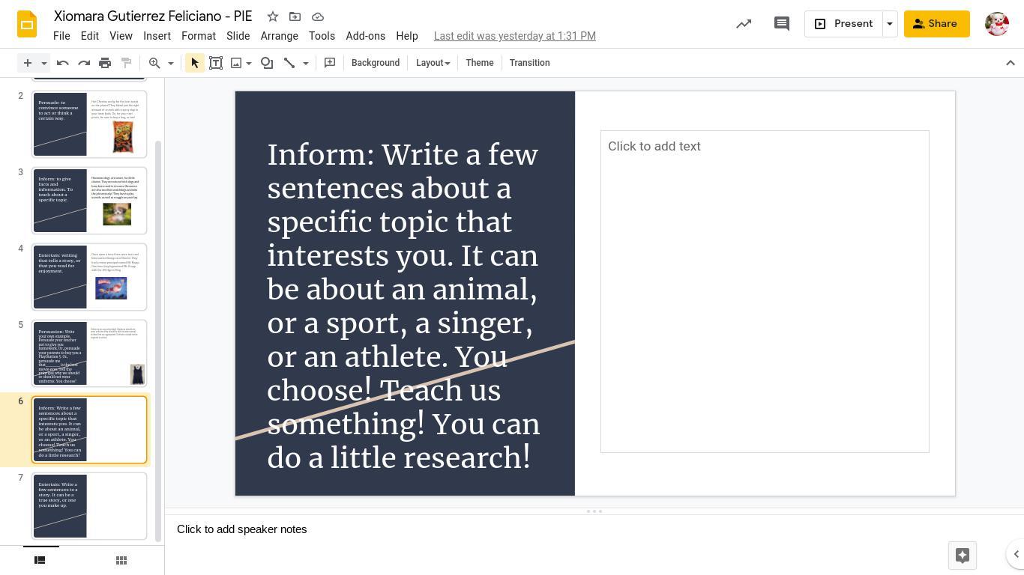Open the last edit history link
Image resolution: width=1024 pixels, height=575 pixels.
click(x=514, y=36)
